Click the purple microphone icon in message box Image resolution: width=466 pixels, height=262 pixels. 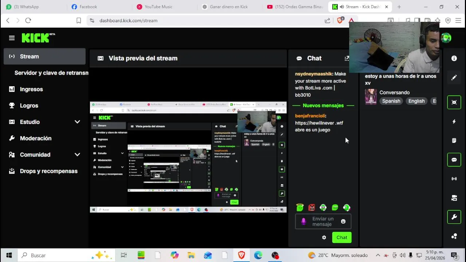pyautogui.click(x=304, y=221)
